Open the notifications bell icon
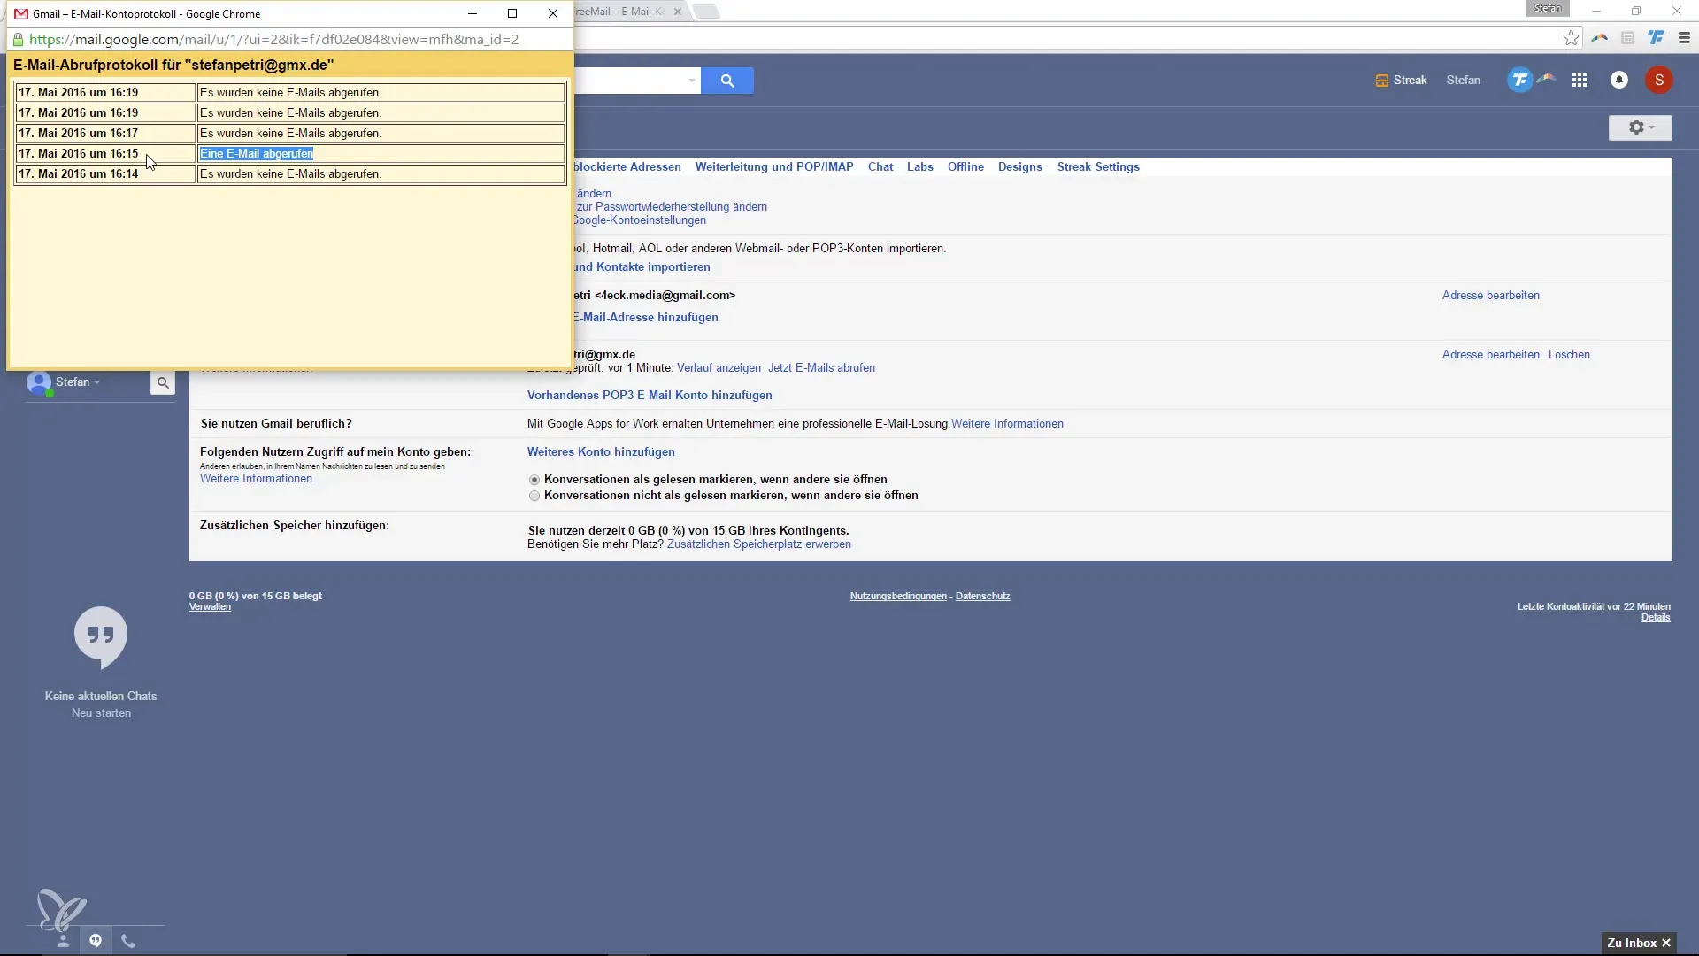 (1619, 81)
